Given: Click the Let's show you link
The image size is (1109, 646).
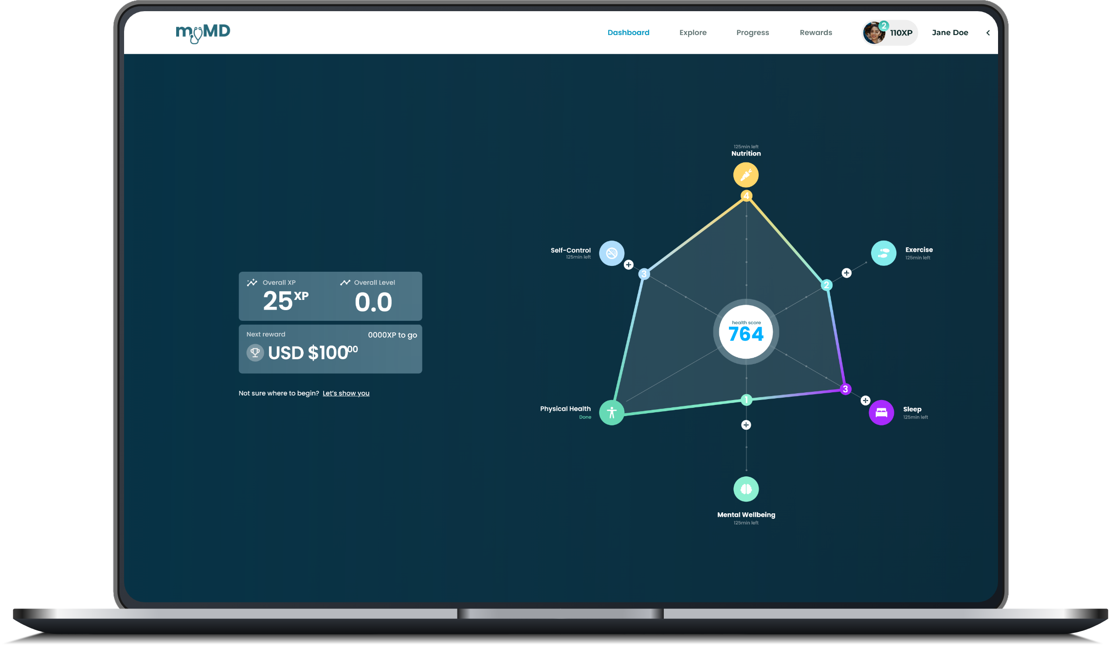Looking at the screenshot, I should 346,393.
